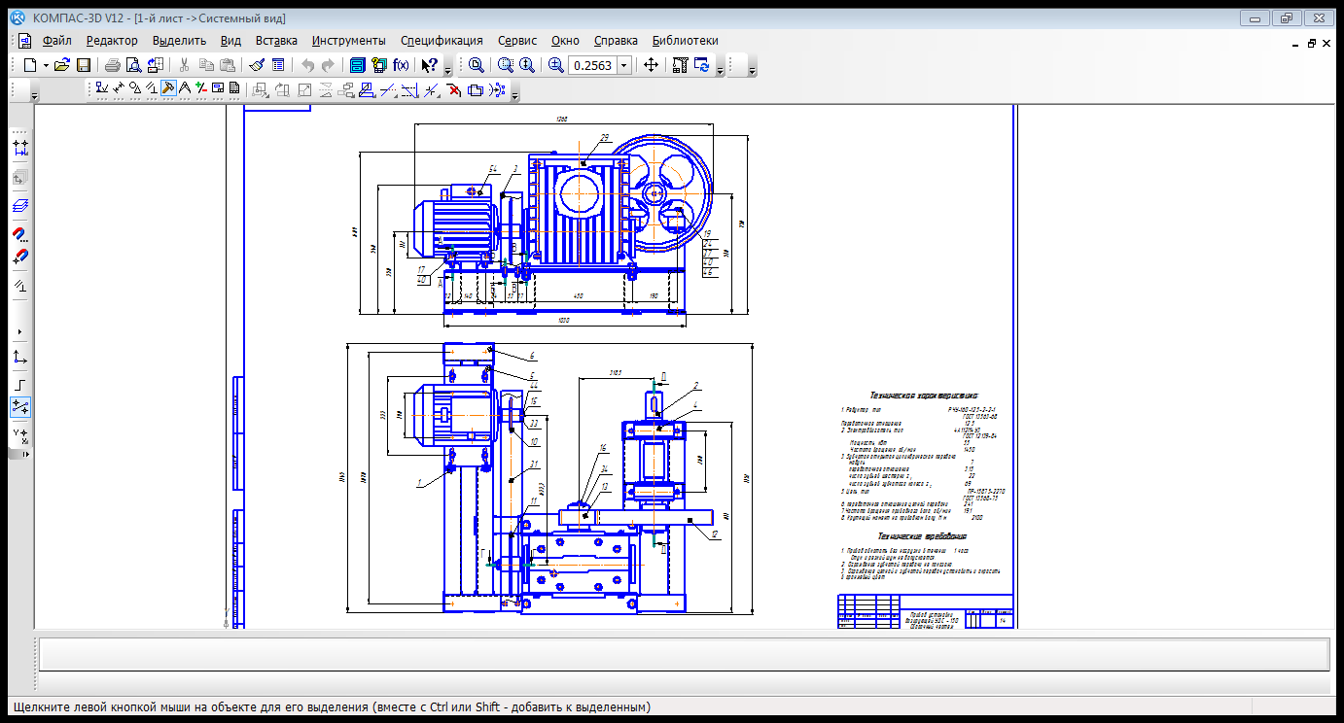The width and height of the screenshot is (1344, 723).
Task: Expand the small black arrow on left panel
Action: pos(19,331)
